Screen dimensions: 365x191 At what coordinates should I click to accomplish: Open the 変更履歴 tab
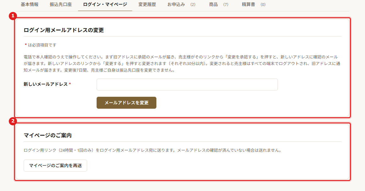[x=147, y=5]
